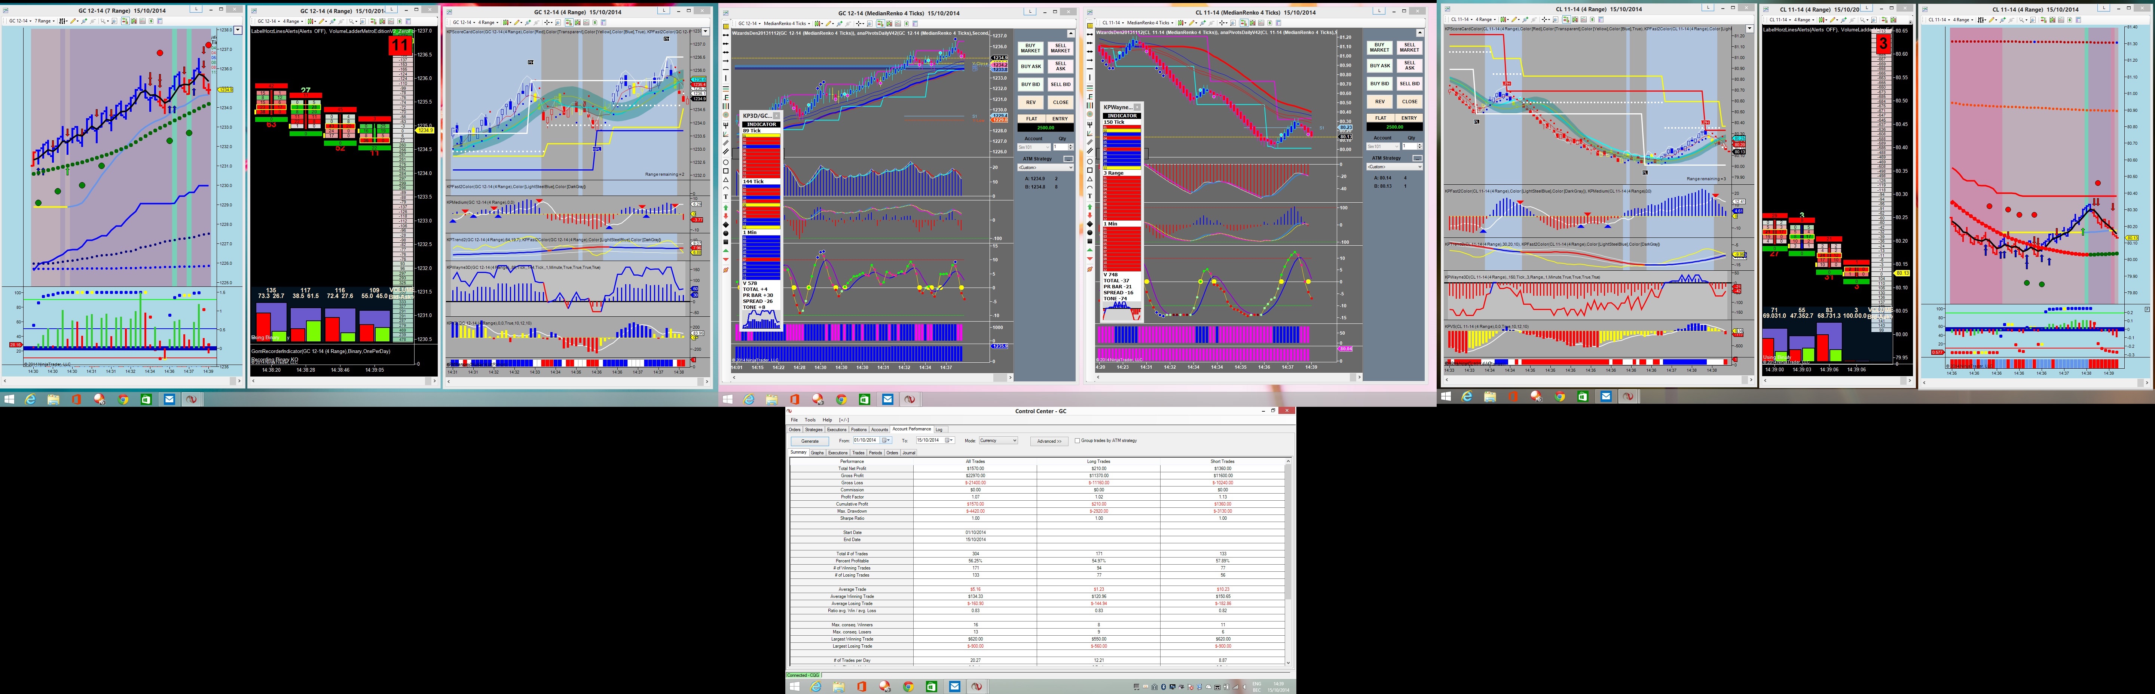Open Internet Explorer on taskbar below Control Center
2155x694 pixels.
(816, 687)
